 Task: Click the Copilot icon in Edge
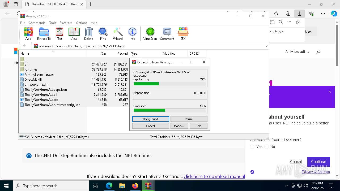(x=334, y=14)
